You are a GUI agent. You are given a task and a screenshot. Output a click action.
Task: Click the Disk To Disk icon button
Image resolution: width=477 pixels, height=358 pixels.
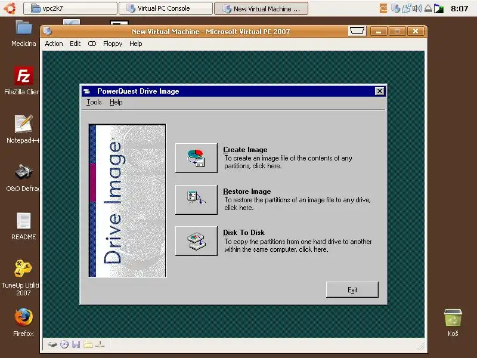point(196,241)
